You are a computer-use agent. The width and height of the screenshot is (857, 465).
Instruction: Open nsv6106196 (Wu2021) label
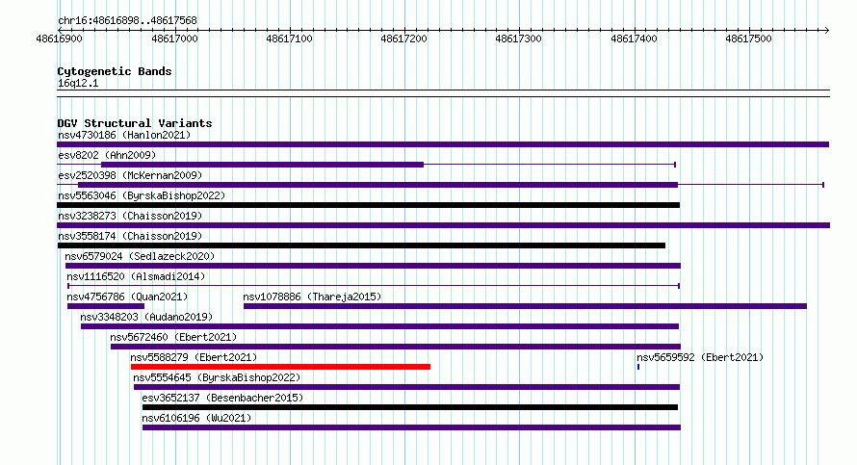(196, 418)
